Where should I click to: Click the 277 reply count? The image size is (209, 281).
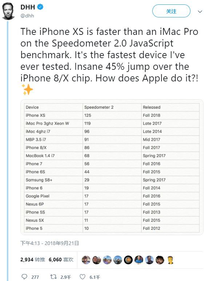[x=35, y=277]
